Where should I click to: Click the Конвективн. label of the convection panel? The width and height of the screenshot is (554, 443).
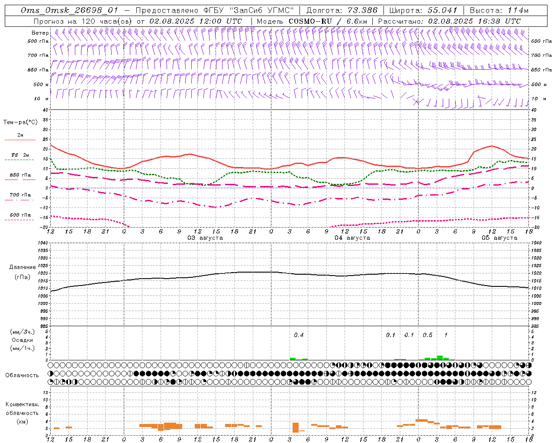coord(22,404)
